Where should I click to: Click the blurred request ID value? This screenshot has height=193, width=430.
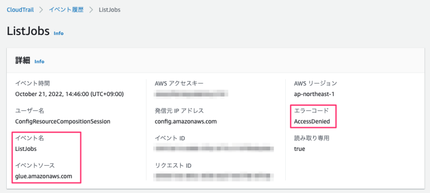click(214, 176)
